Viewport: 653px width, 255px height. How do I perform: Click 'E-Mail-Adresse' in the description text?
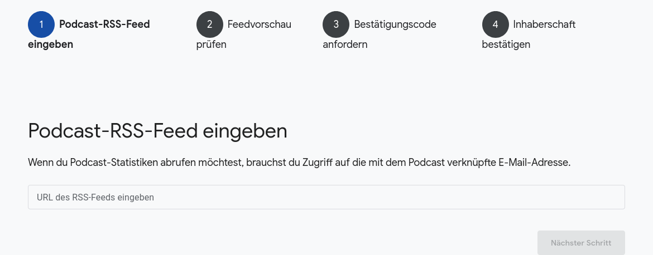pyautogui.click(x=534, y=163)
